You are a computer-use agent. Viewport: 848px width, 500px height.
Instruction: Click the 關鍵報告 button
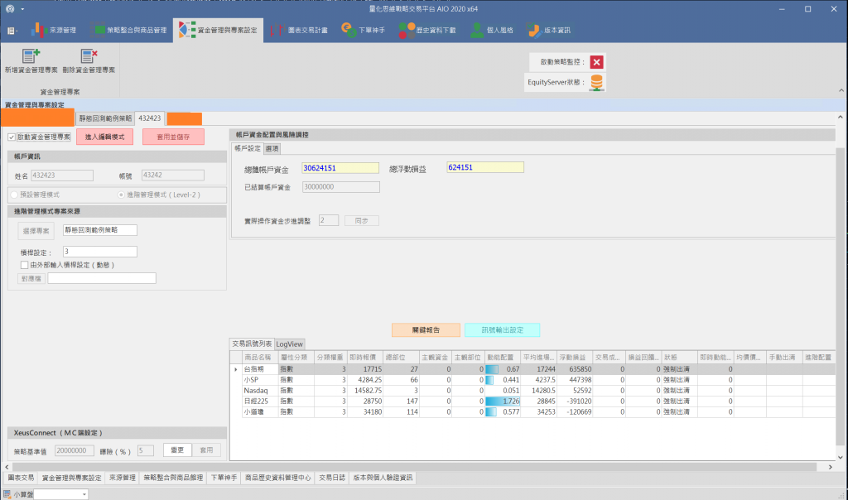pyautogui.click(x=425, y=329)
